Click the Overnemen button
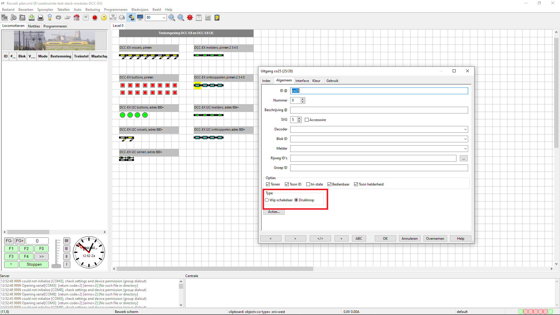Viewport: 560px width, 315px height. point(435,239)
